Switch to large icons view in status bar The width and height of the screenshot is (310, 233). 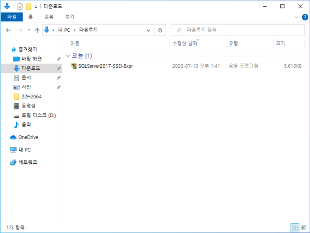pos(304,228)
